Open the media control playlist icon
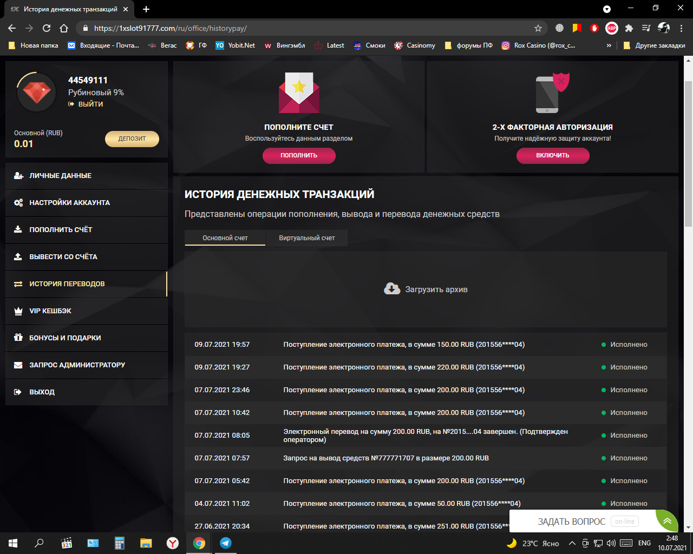Viewport: 693px width, 554px height. pyautogui.click(x=646, y=28)
